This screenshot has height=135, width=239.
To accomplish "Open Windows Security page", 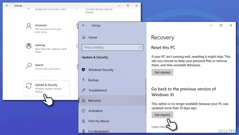I will pyautogui.click(x=101, y=70).
